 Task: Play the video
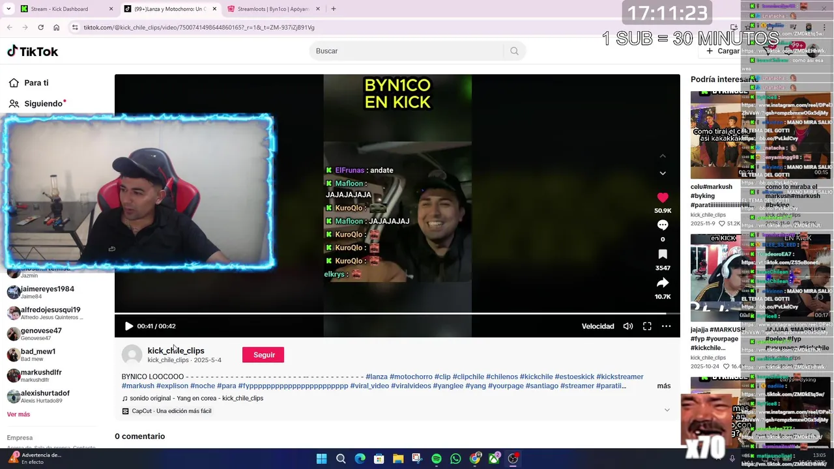tap(128, 326)
